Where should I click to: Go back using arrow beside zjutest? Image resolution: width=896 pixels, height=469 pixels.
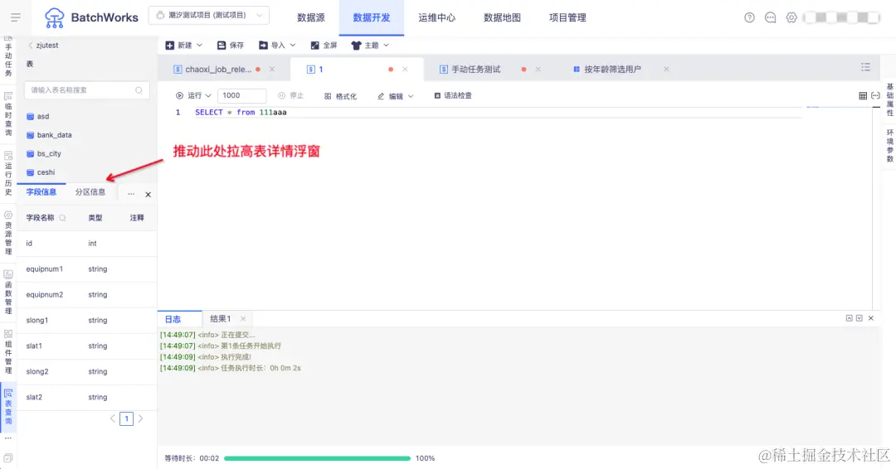click(31, 45)
